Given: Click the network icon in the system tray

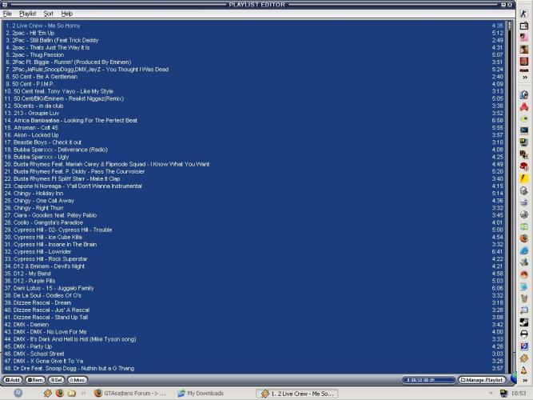Looking at the screenshot, I should pyautogui.click(x=503, y=394).
